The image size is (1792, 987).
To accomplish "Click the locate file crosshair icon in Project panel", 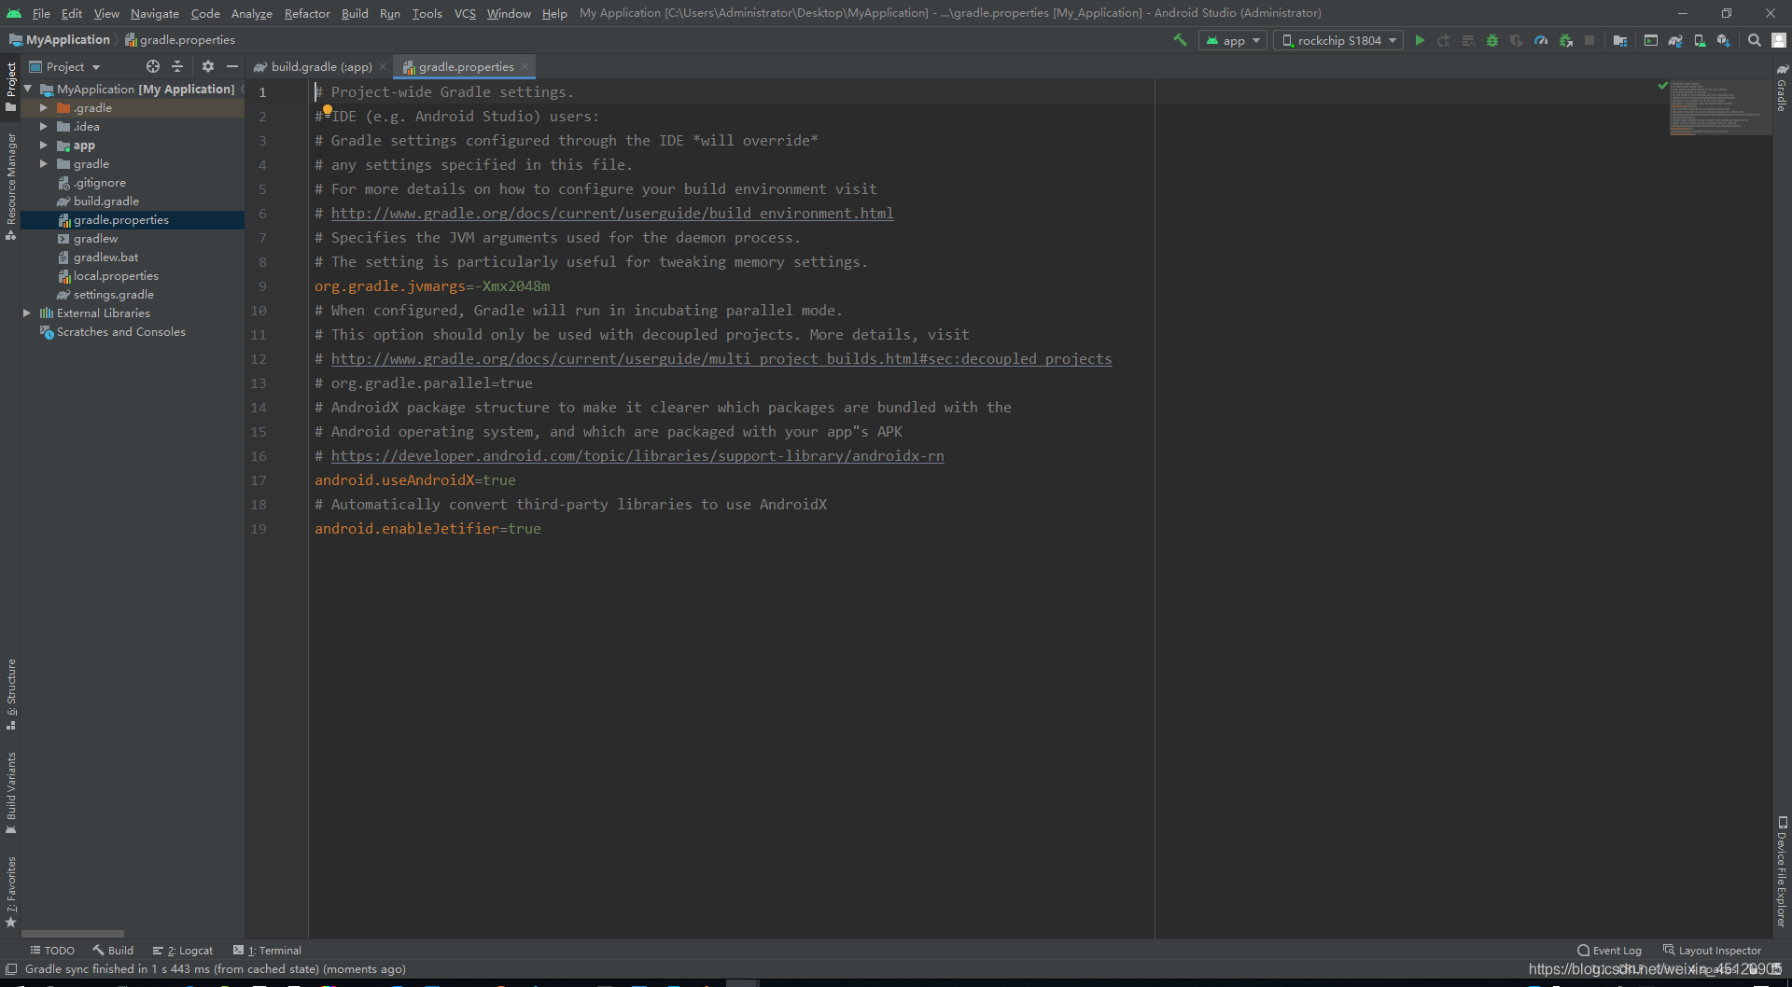I will (153, 66).
